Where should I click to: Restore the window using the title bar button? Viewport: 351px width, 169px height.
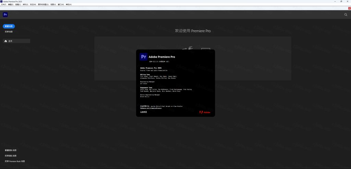click(341, 2)
